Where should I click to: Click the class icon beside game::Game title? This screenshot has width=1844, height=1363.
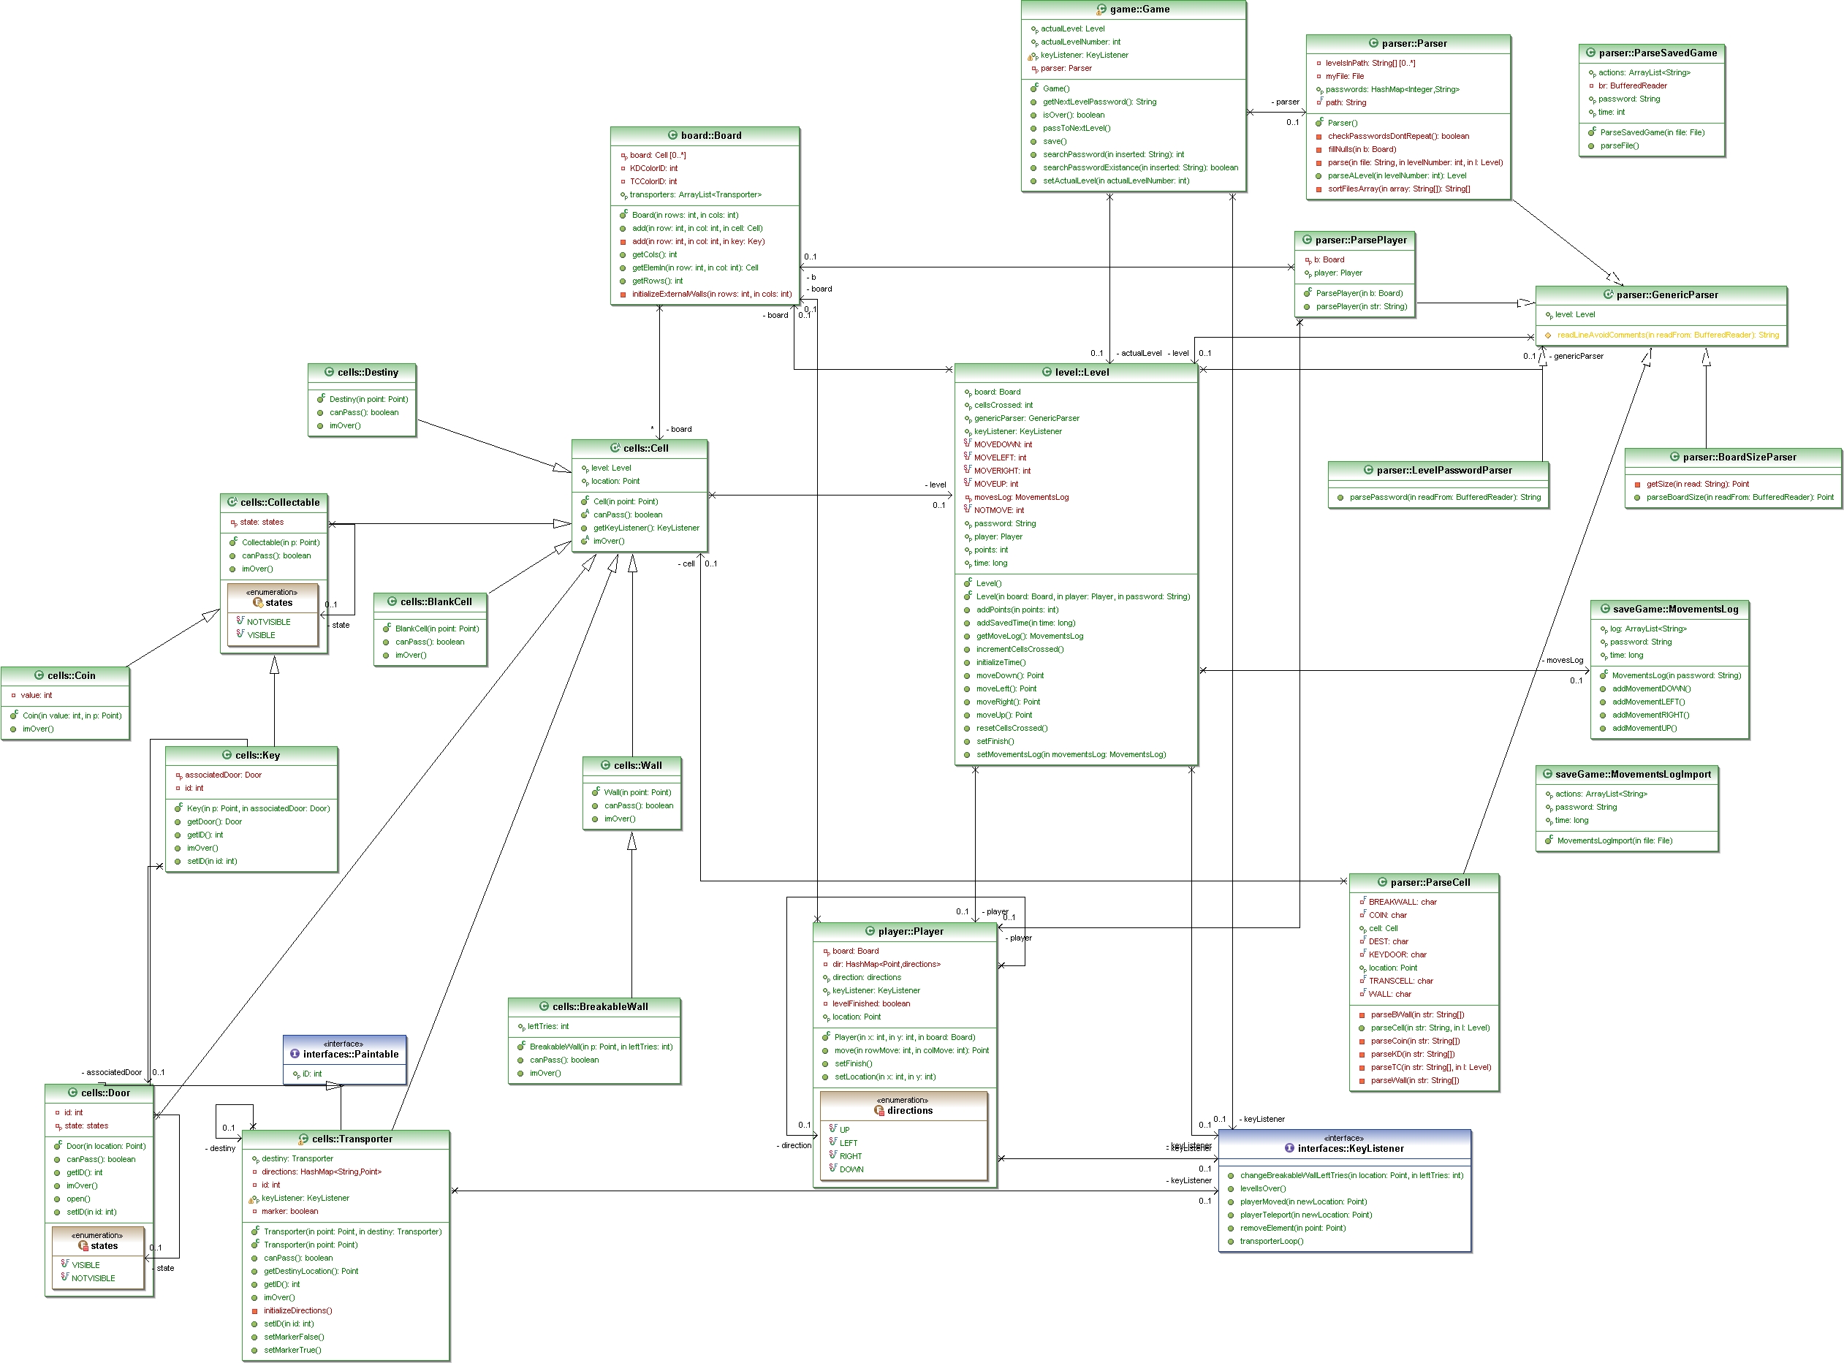[x=1101, y=9]
